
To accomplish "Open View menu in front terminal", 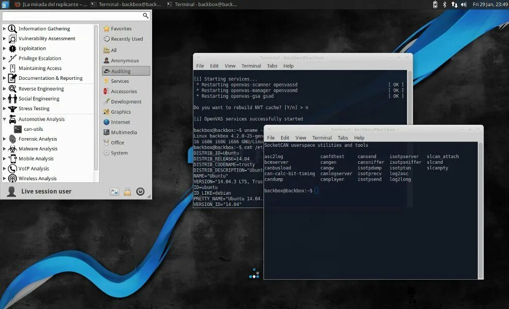I will point(301,138).
